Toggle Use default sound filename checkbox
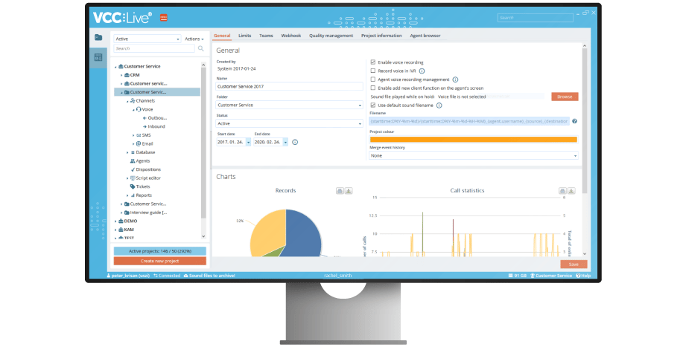The width and height of the screenshot is (686, 347). click(373, 106)
